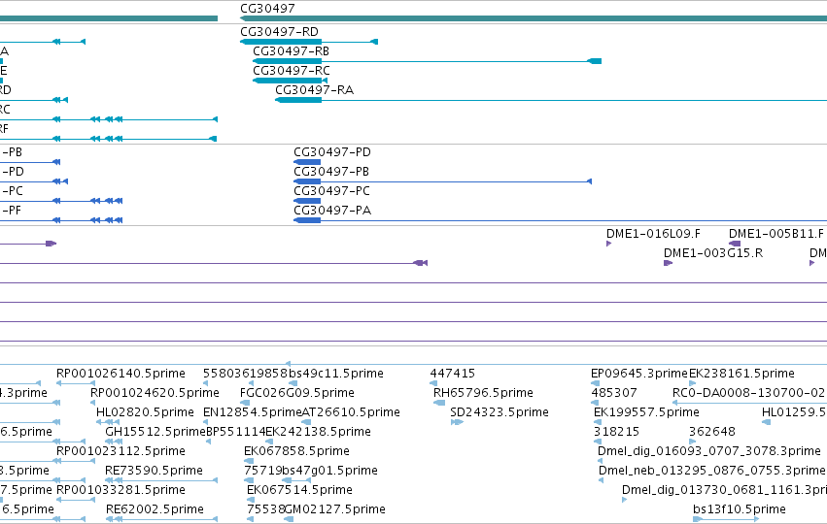827x524 pixels.
Task: Click the SD24323.5prime double arrow glyph
Action: point(457,422)
